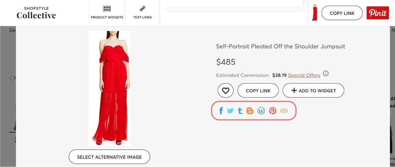
Task: Click Copy Link below the price
Action: point(258,91)
